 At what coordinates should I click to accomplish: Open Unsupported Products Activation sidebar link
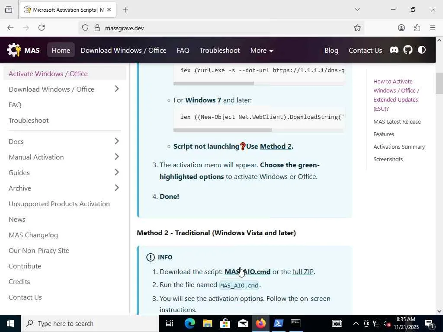pos(59,204)
